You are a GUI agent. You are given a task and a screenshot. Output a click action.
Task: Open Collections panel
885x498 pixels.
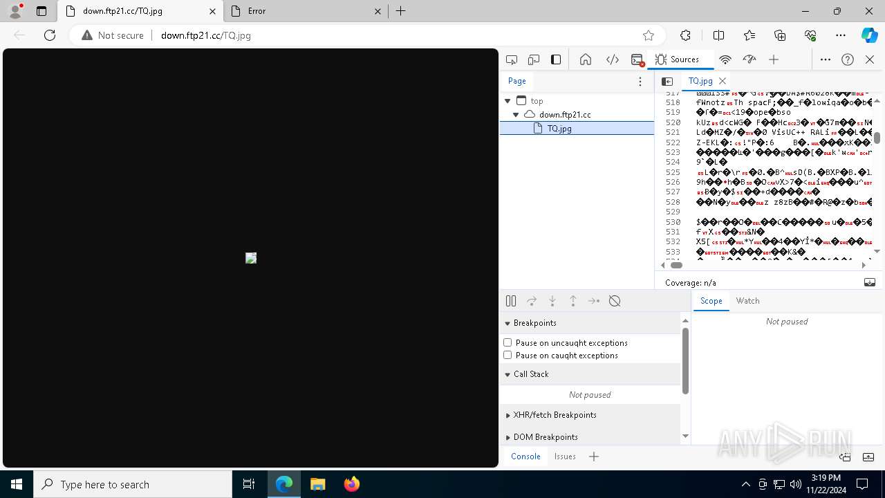pyautogui.click(x=780, y=35)
